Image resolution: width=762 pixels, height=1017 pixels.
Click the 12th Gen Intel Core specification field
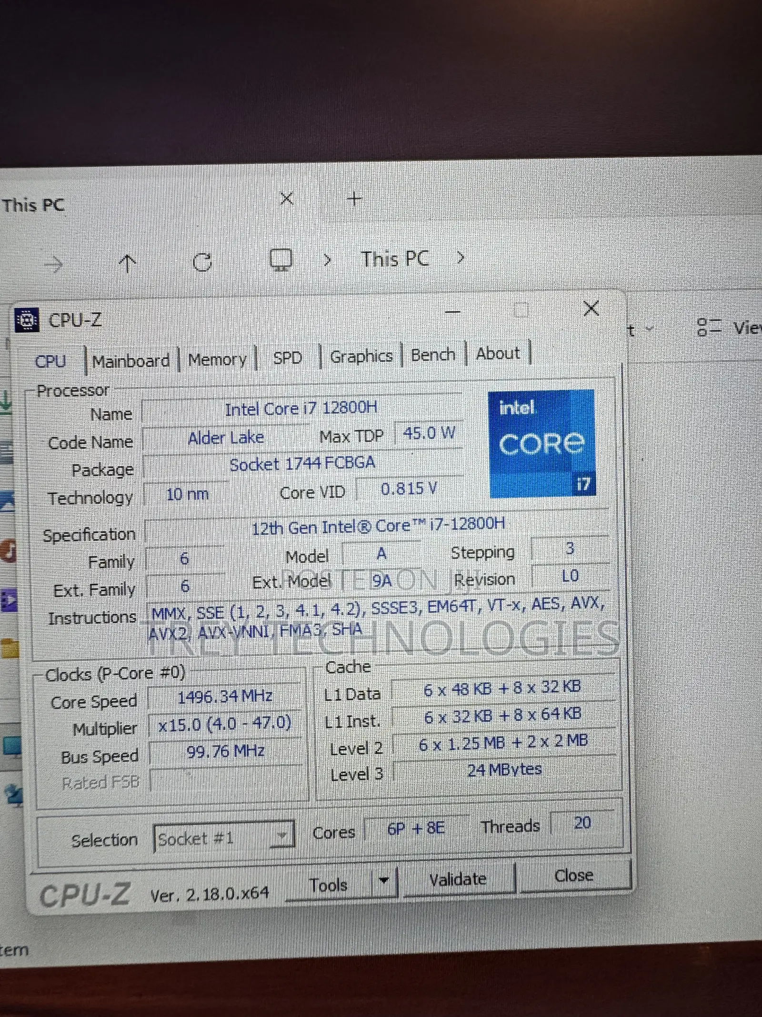click(x=378, y=527)
